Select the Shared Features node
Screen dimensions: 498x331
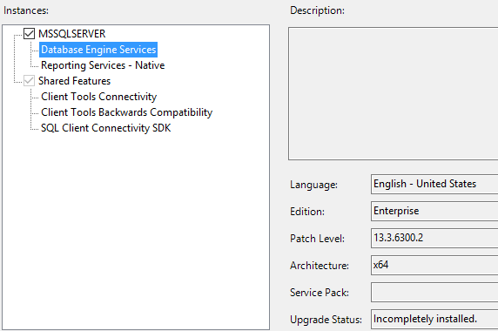[x=74, y=81]
